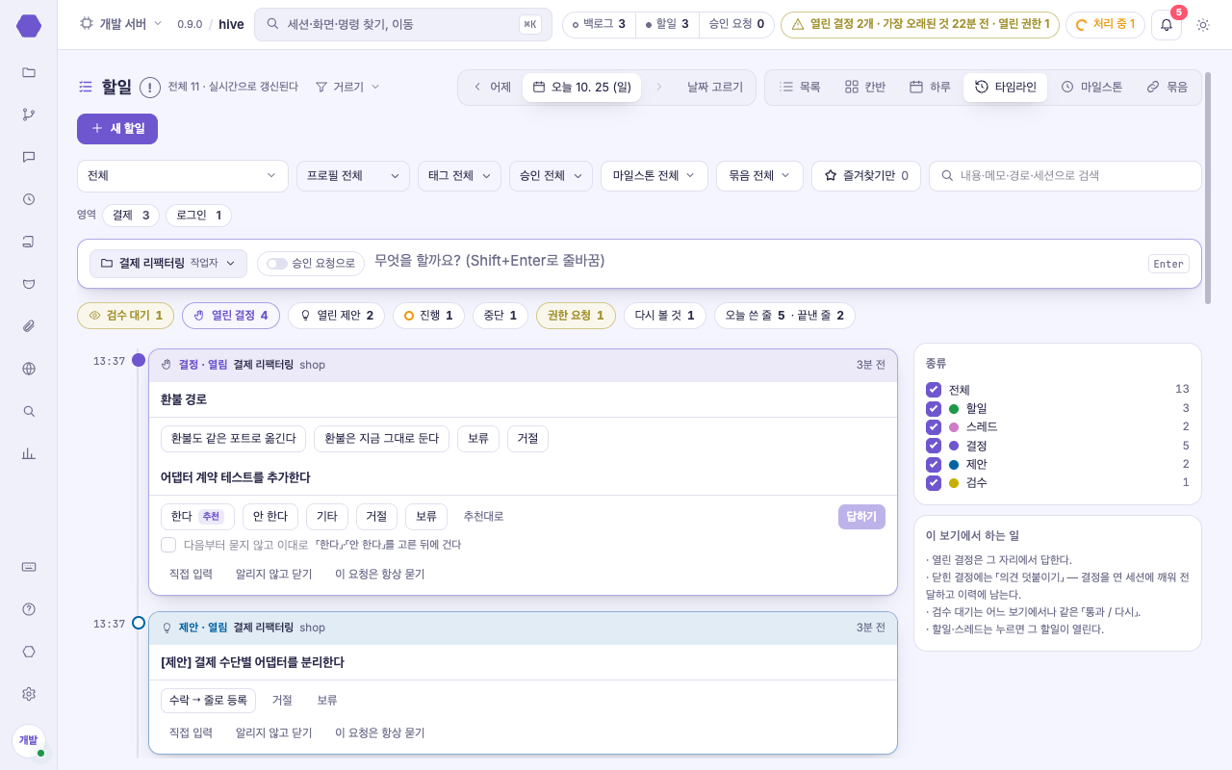
Task: Open the keyboard shortcuts icon in sidebar
Action: (29, 567)
